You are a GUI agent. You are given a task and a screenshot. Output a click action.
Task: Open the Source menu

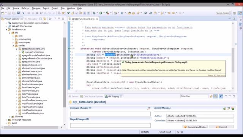[16, 8]
